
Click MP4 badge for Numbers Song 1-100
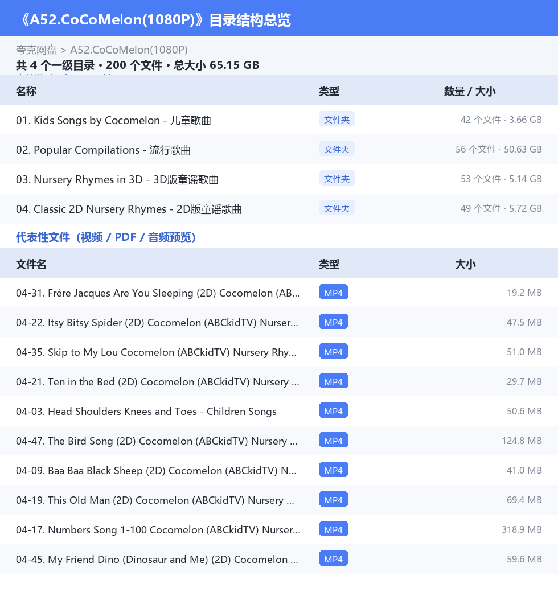pyautogui.click(x=333, y=529)
